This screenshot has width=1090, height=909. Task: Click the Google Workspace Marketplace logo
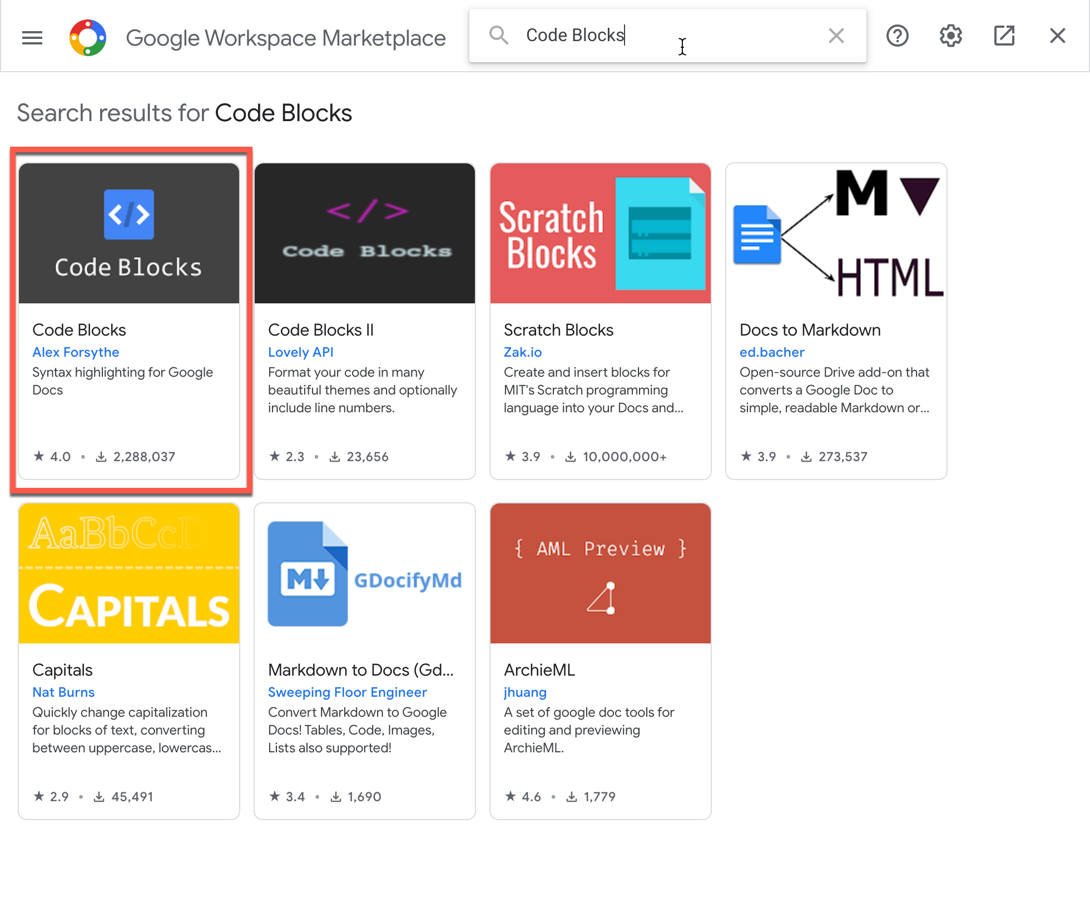(88, 37)
